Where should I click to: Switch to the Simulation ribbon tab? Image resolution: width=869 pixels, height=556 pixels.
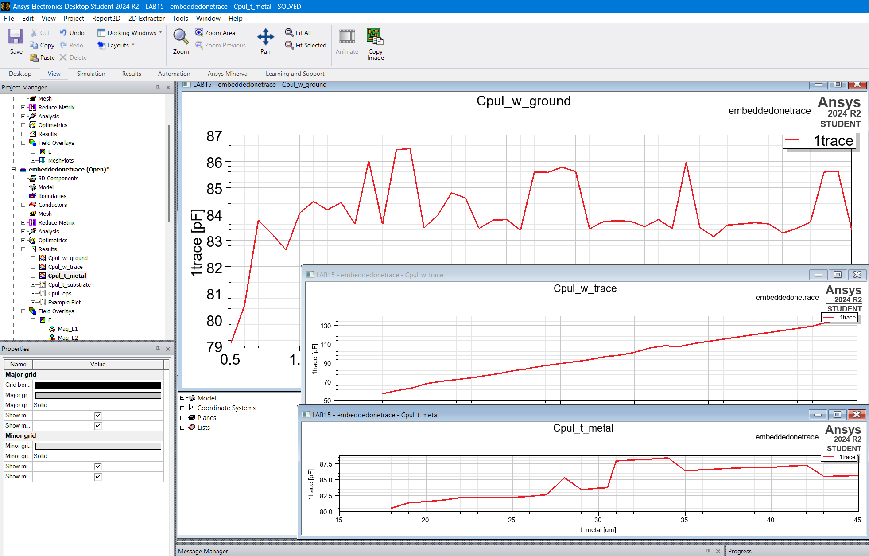[91, 74]
